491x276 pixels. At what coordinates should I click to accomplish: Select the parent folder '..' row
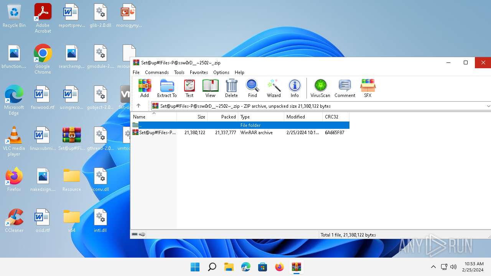(x=240, y=125)
